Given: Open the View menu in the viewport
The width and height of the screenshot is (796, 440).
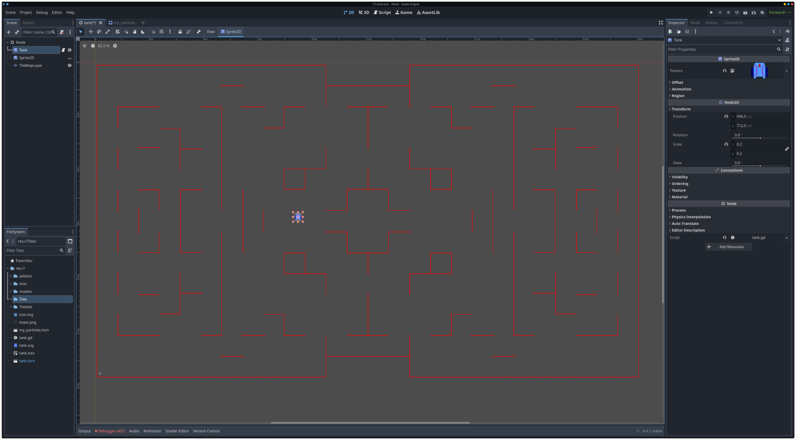Looking at the screenshot, I should tap(210, 31).
